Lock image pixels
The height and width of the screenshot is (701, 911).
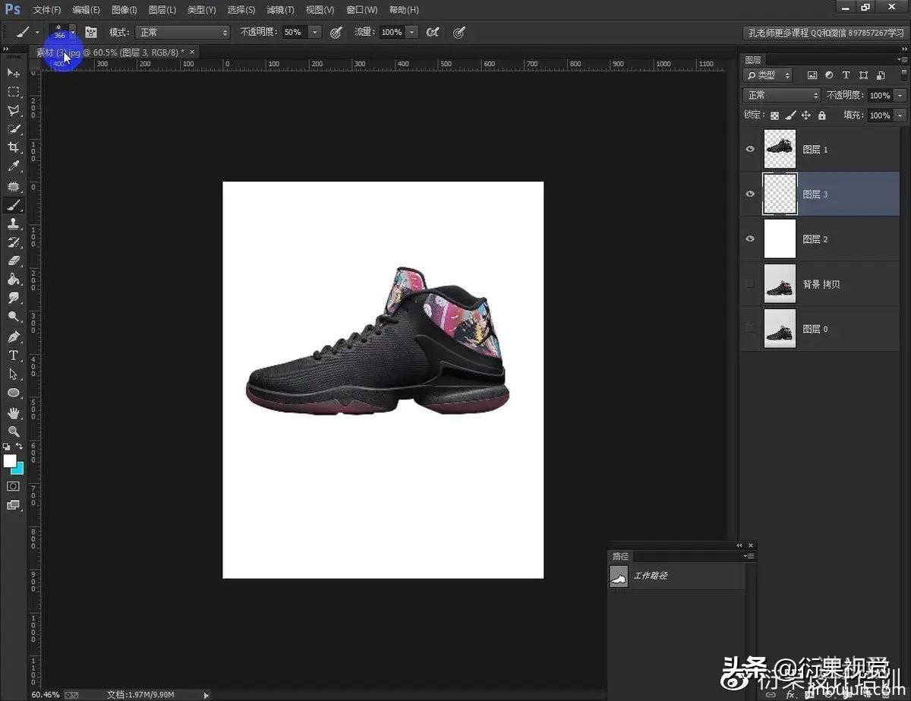[x=790, y=115]
